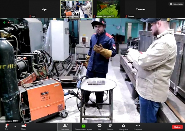The image size is (185, 131).
Task: Select the green-toned Администратор ФМХТ thumbnail
Action: [x=108, y=9]
